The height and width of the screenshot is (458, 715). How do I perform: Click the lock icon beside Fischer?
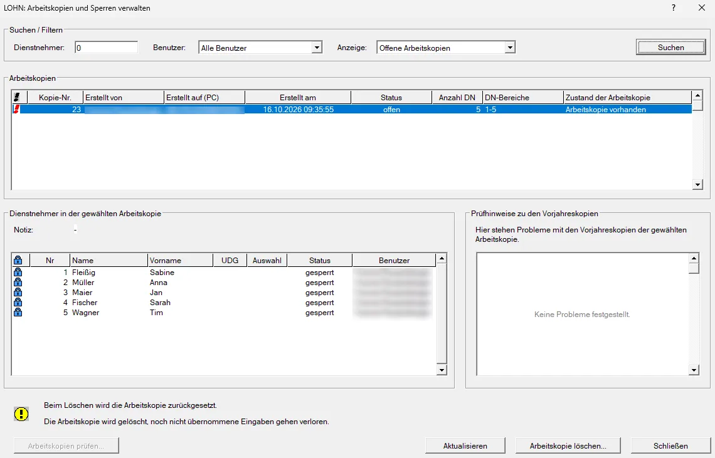(18, 302)
